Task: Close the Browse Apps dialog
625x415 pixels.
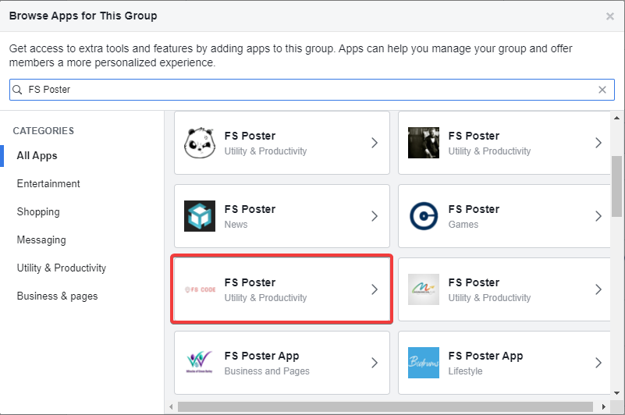Action: (x=610, y=16)
